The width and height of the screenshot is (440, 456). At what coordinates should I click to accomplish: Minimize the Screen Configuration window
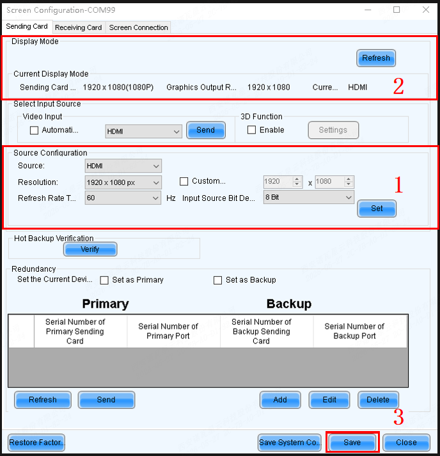coord(368,10)
